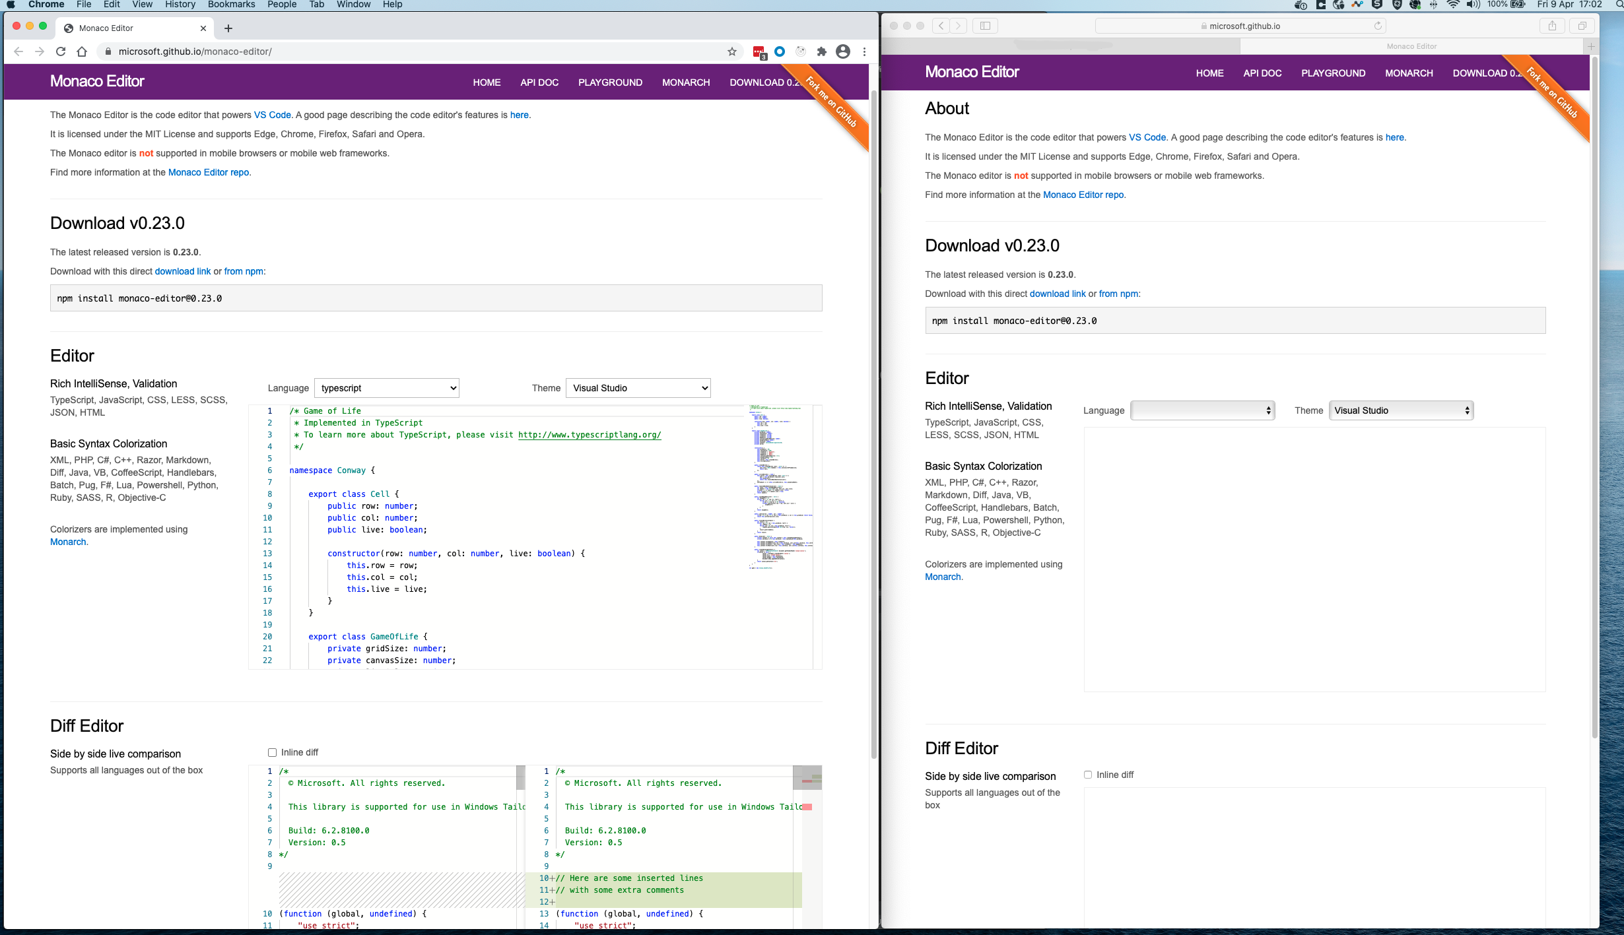Click the download link in Safari window
The image size is (1624, 935).
(x=1058, y=294)
